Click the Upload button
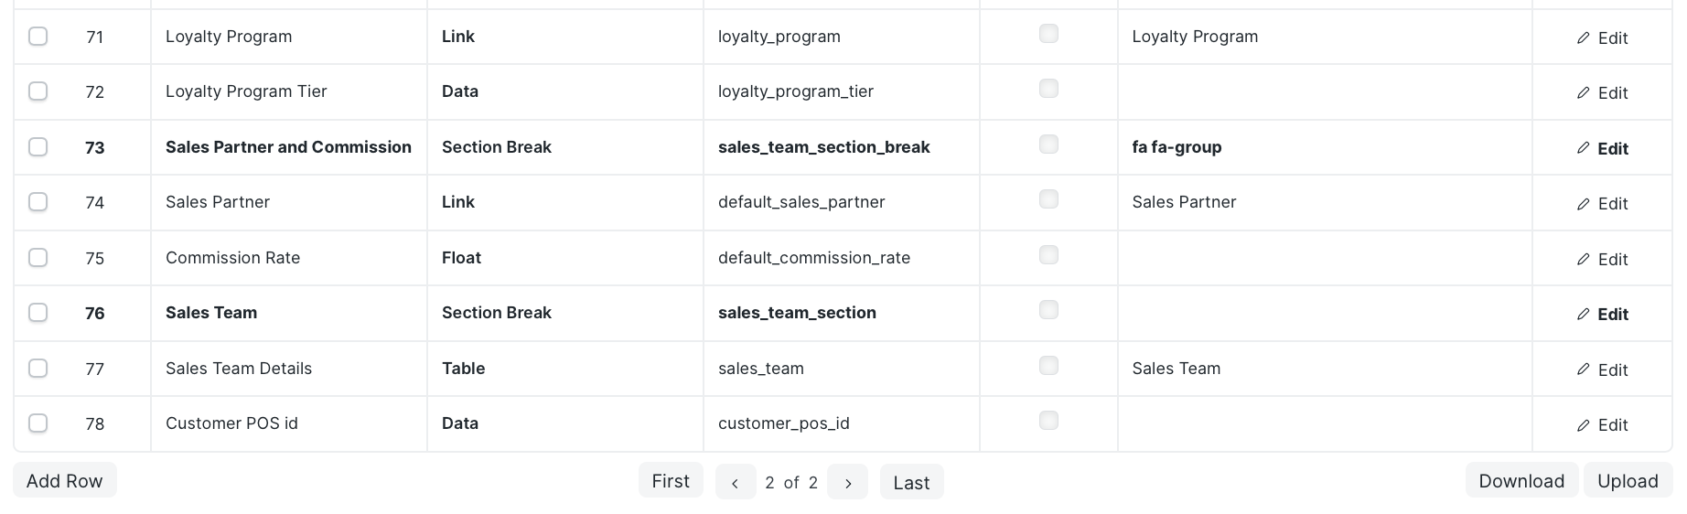Image resolution: width=1687 pixels, height=514 pixels. click(x=1628, y=481)
